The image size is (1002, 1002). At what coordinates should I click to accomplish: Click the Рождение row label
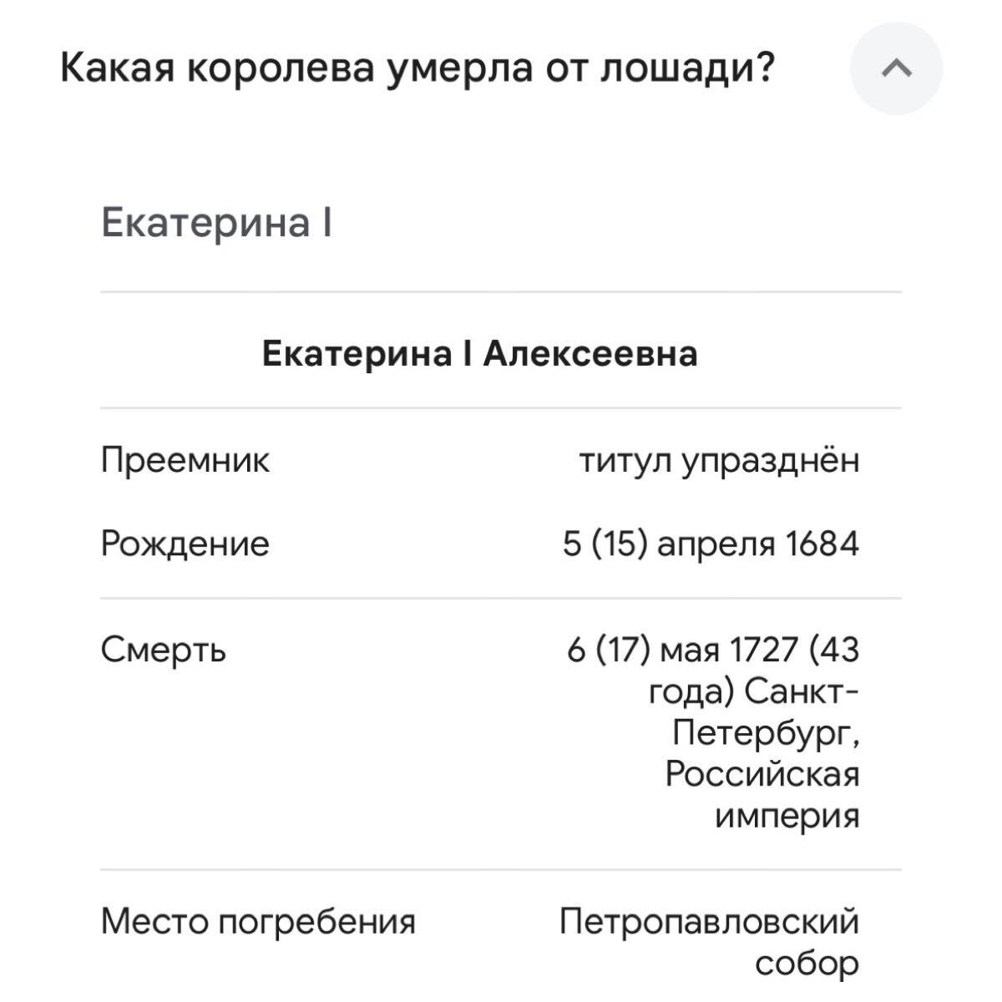tap(185, 543)
